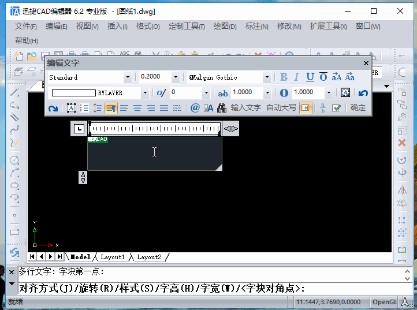Click the a·b tracking spacing icon
The height and width of the screenshot is (310, 417).
pyautogui.click(x=222, y=93)
